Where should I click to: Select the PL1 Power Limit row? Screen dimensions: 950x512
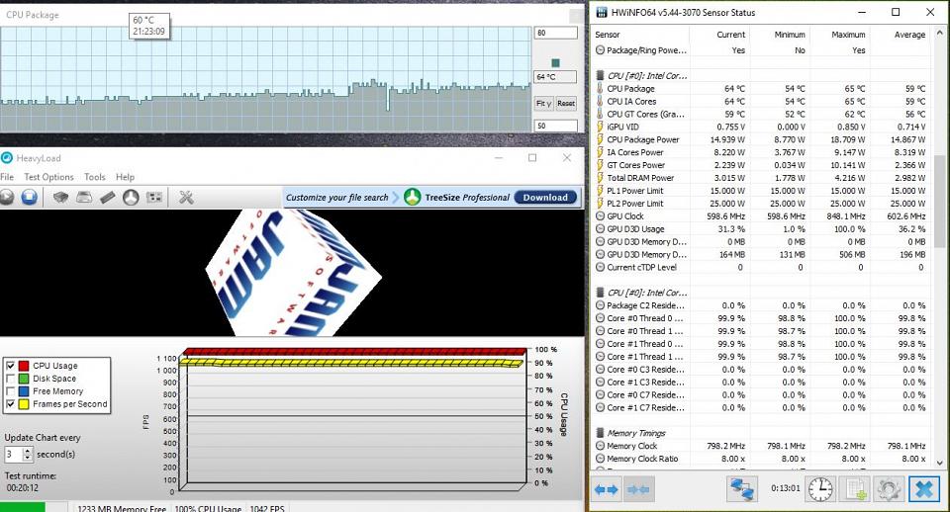click(762, 191)
